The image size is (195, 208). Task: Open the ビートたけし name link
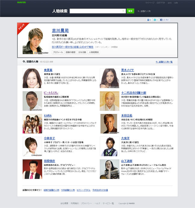[x=51, y=93]
